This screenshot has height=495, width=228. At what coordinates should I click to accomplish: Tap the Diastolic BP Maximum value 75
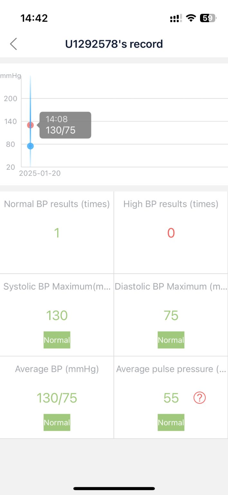(171, 315)
